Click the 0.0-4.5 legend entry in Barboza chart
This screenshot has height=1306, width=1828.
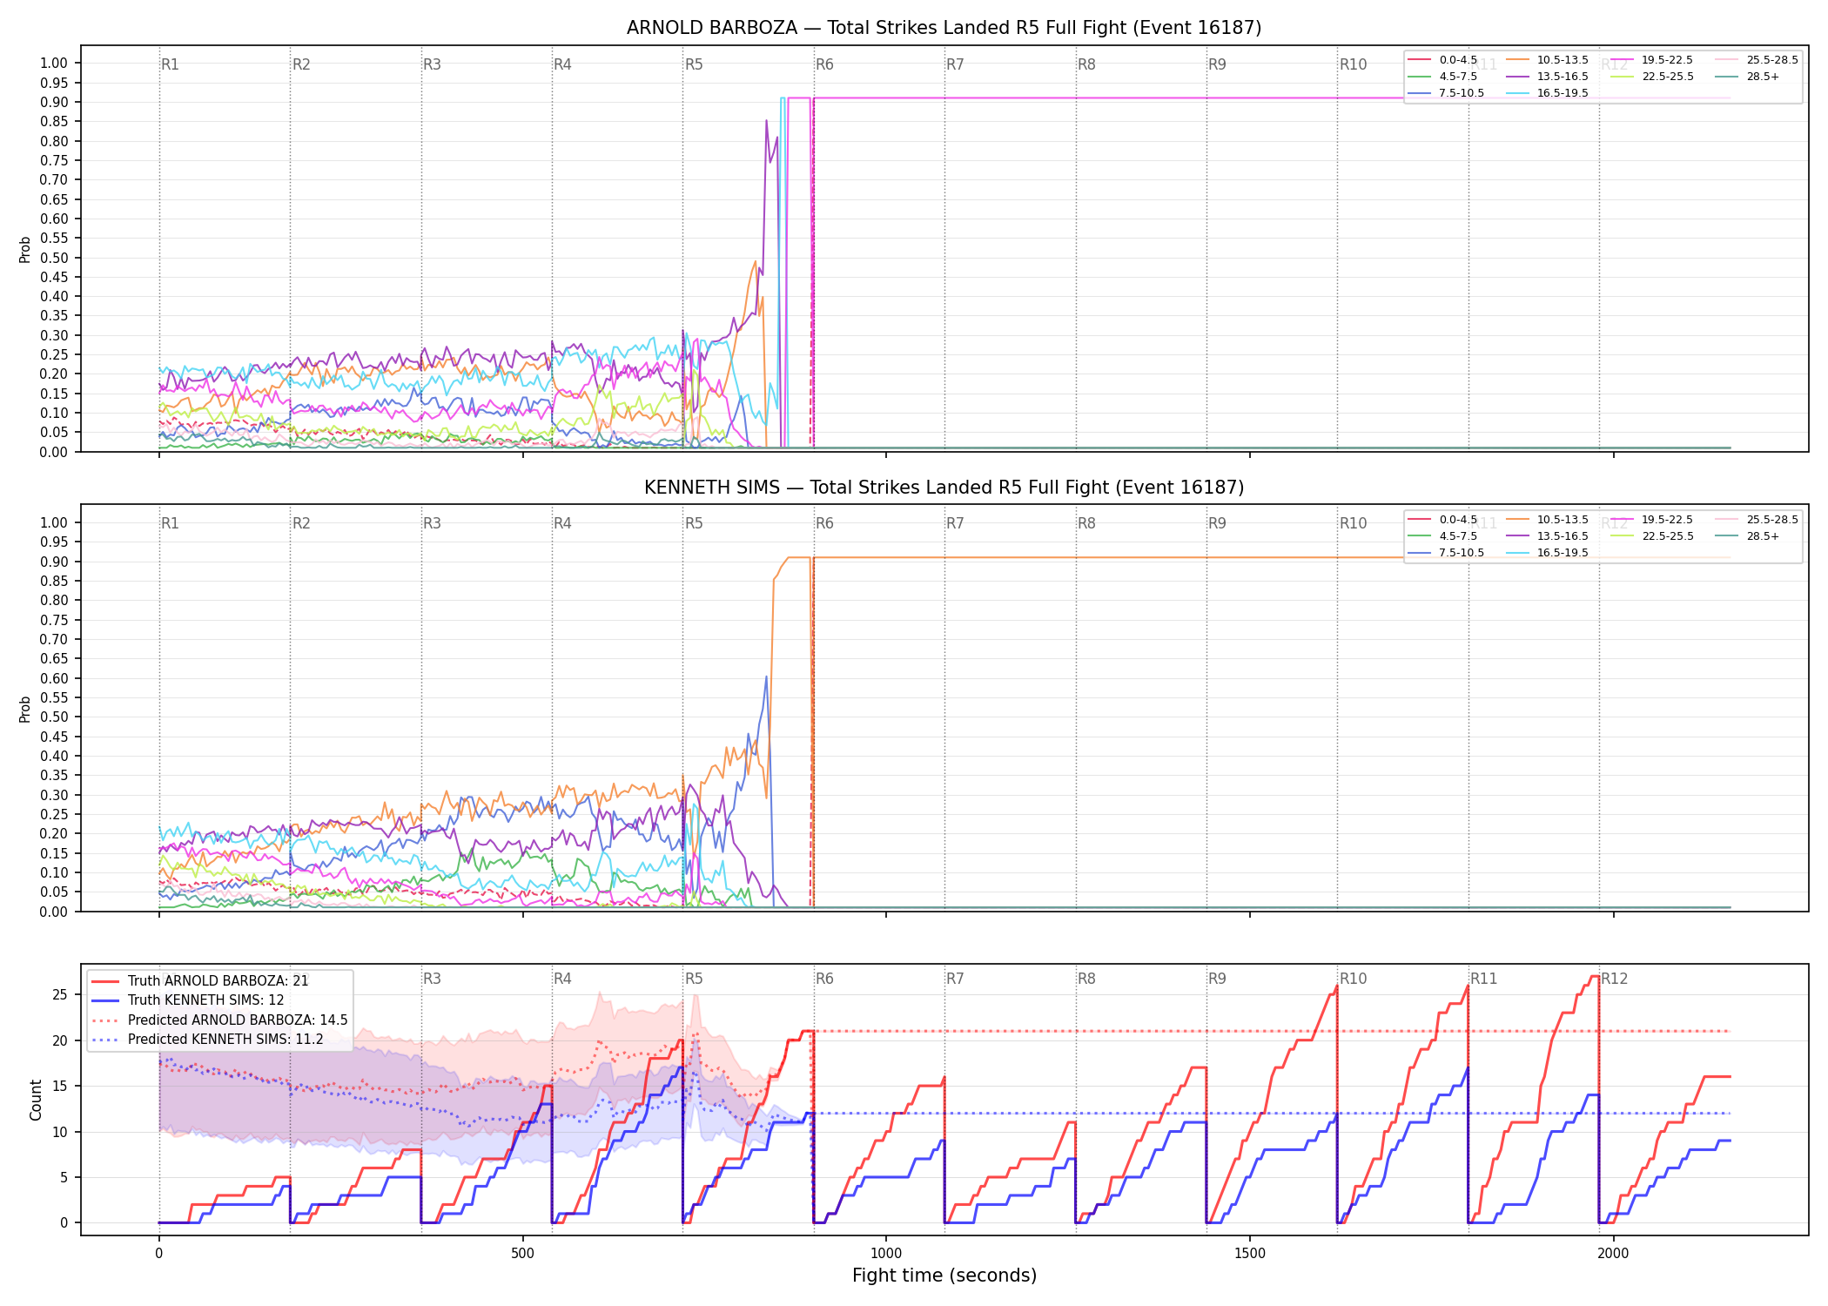point(1443,60)
